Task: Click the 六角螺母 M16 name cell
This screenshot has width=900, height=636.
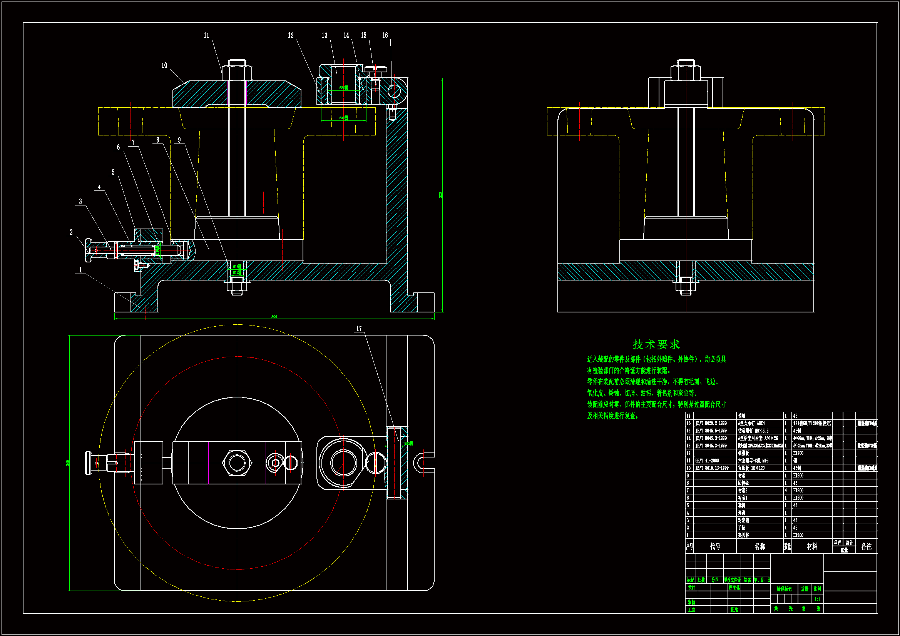Action: point(753,461)
